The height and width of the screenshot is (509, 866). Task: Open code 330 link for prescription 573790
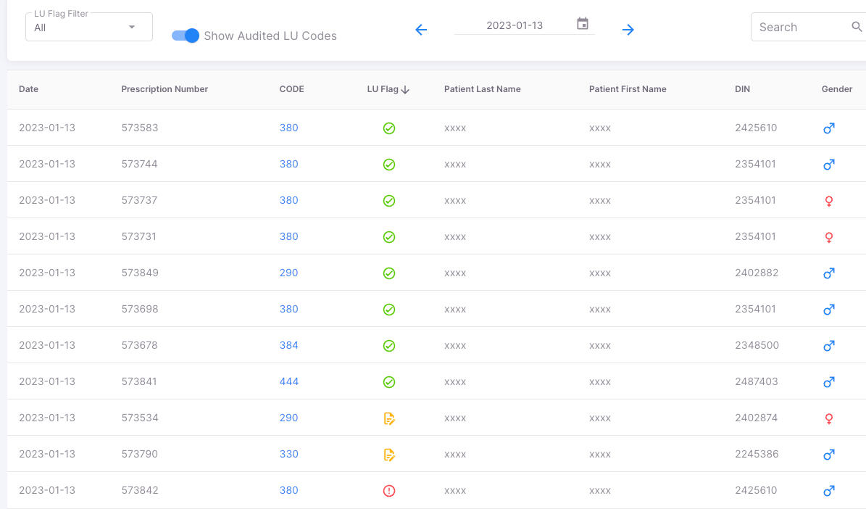289,454
